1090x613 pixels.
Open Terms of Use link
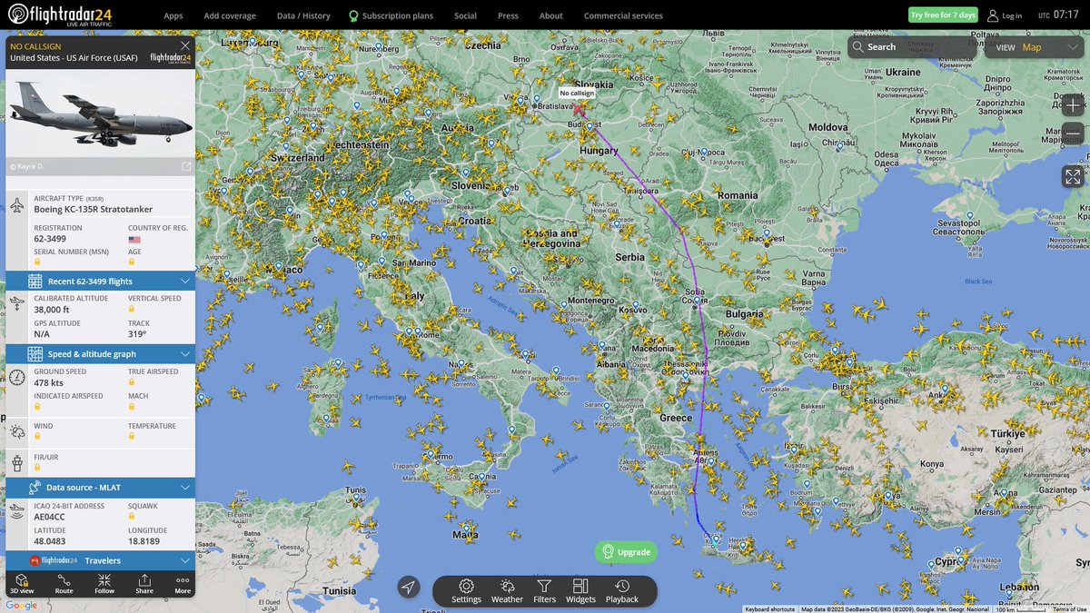click(1069, 608)
